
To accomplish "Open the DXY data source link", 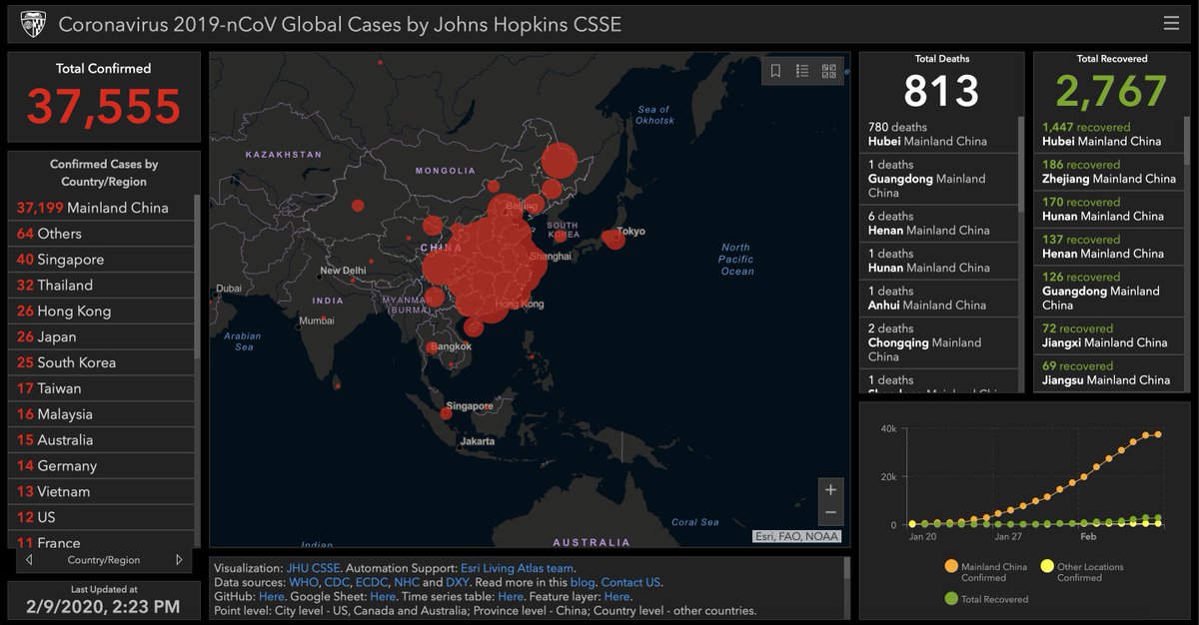I will (x=458, y=582).
